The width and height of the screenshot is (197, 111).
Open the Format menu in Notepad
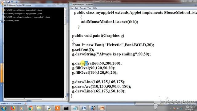coord(83,8)
